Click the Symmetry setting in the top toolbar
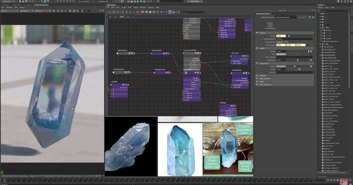This screenshot has height=185, width=353. click(x=103, y=1)
